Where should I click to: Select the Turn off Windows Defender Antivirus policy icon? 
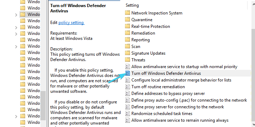[x=127, y=73]
